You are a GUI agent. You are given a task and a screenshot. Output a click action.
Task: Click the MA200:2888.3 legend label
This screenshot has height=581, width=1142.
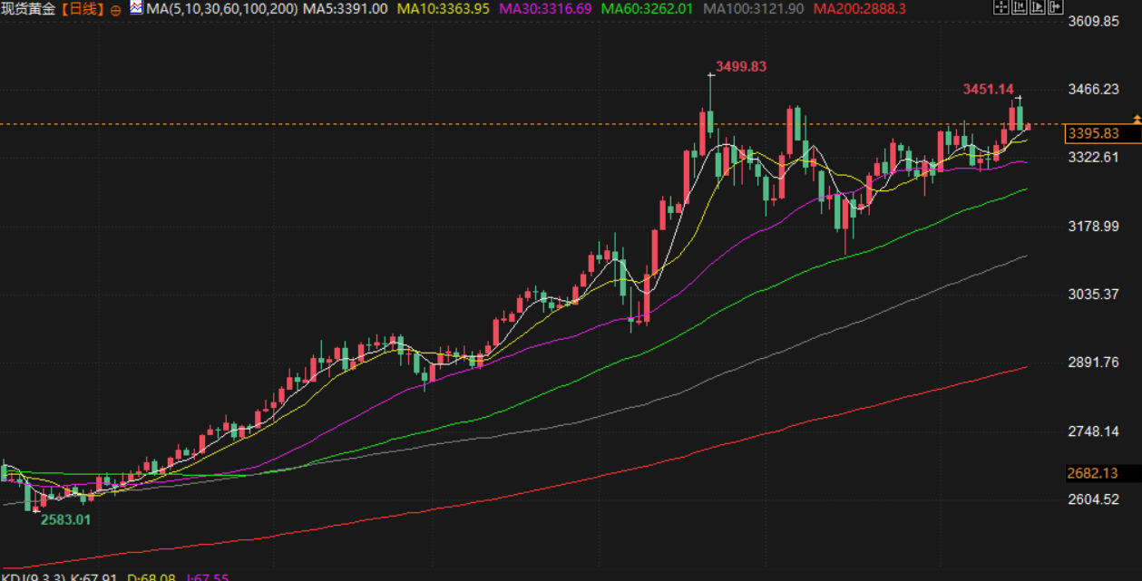(x=858, y=9)
